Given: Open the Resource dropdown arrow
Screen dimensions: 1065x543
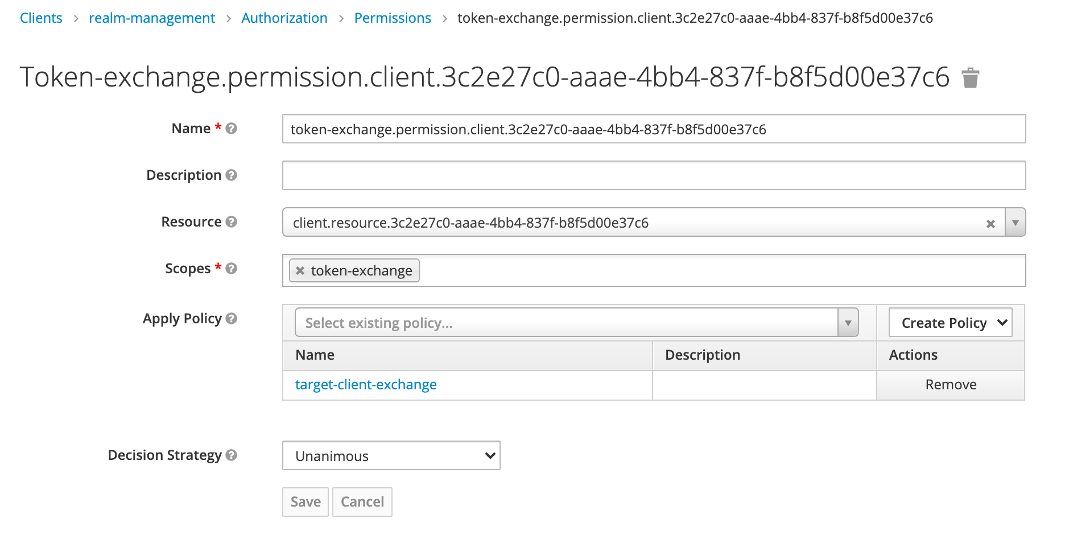Looking at the screenshot, I should pyautogui.click(x=1015, y=223).
